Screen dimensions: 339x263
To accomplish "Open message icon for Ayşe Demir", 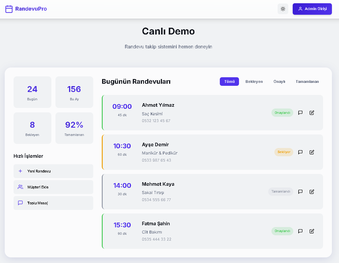I will [300, 152].
